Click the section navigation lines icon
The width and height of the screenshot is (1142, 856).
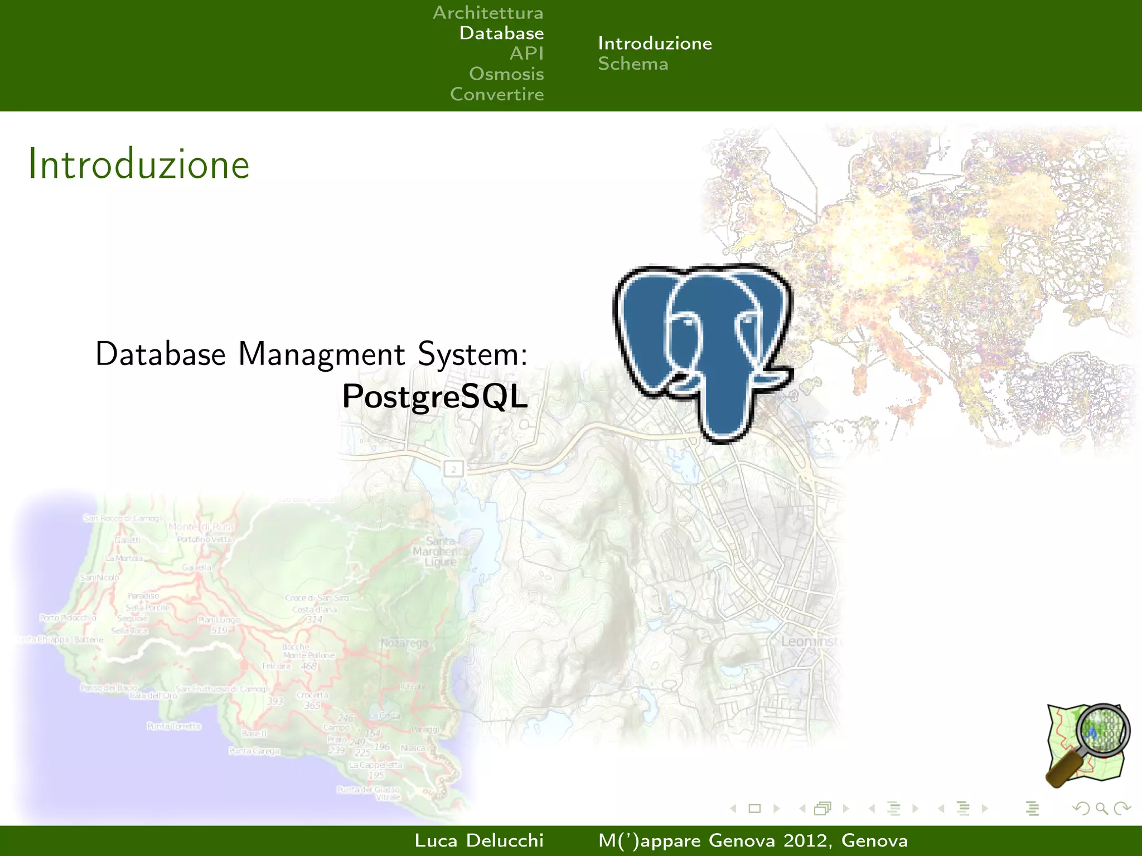963,808
